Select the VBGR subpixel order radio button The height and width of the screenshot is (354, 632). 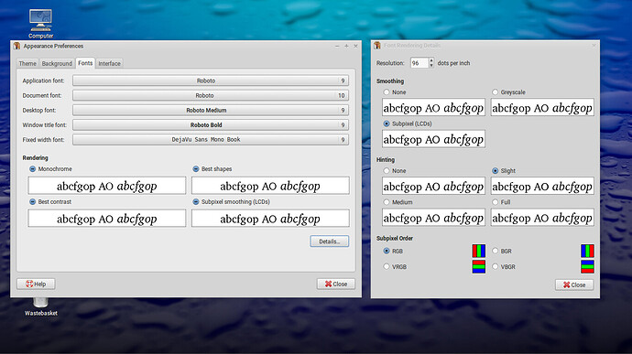point(495,266)
